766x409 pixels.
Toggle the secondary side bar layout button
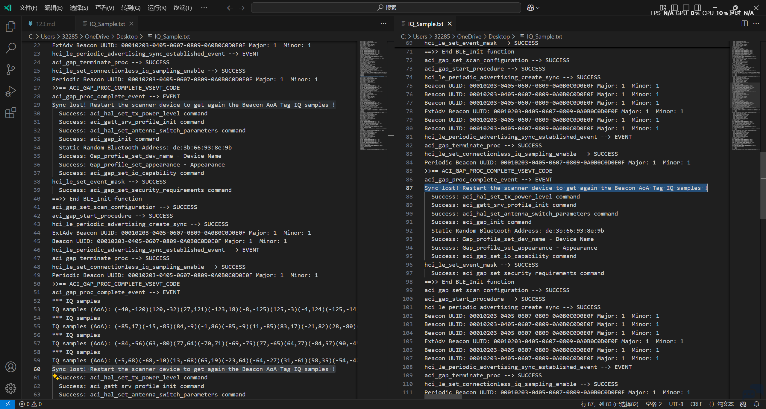[698, 7]
